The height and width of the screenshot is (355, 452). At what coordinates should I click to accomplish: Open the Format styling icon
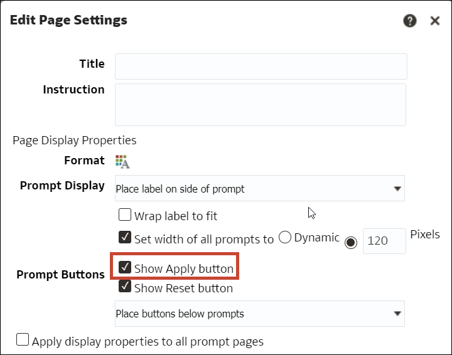coord(122,161)
